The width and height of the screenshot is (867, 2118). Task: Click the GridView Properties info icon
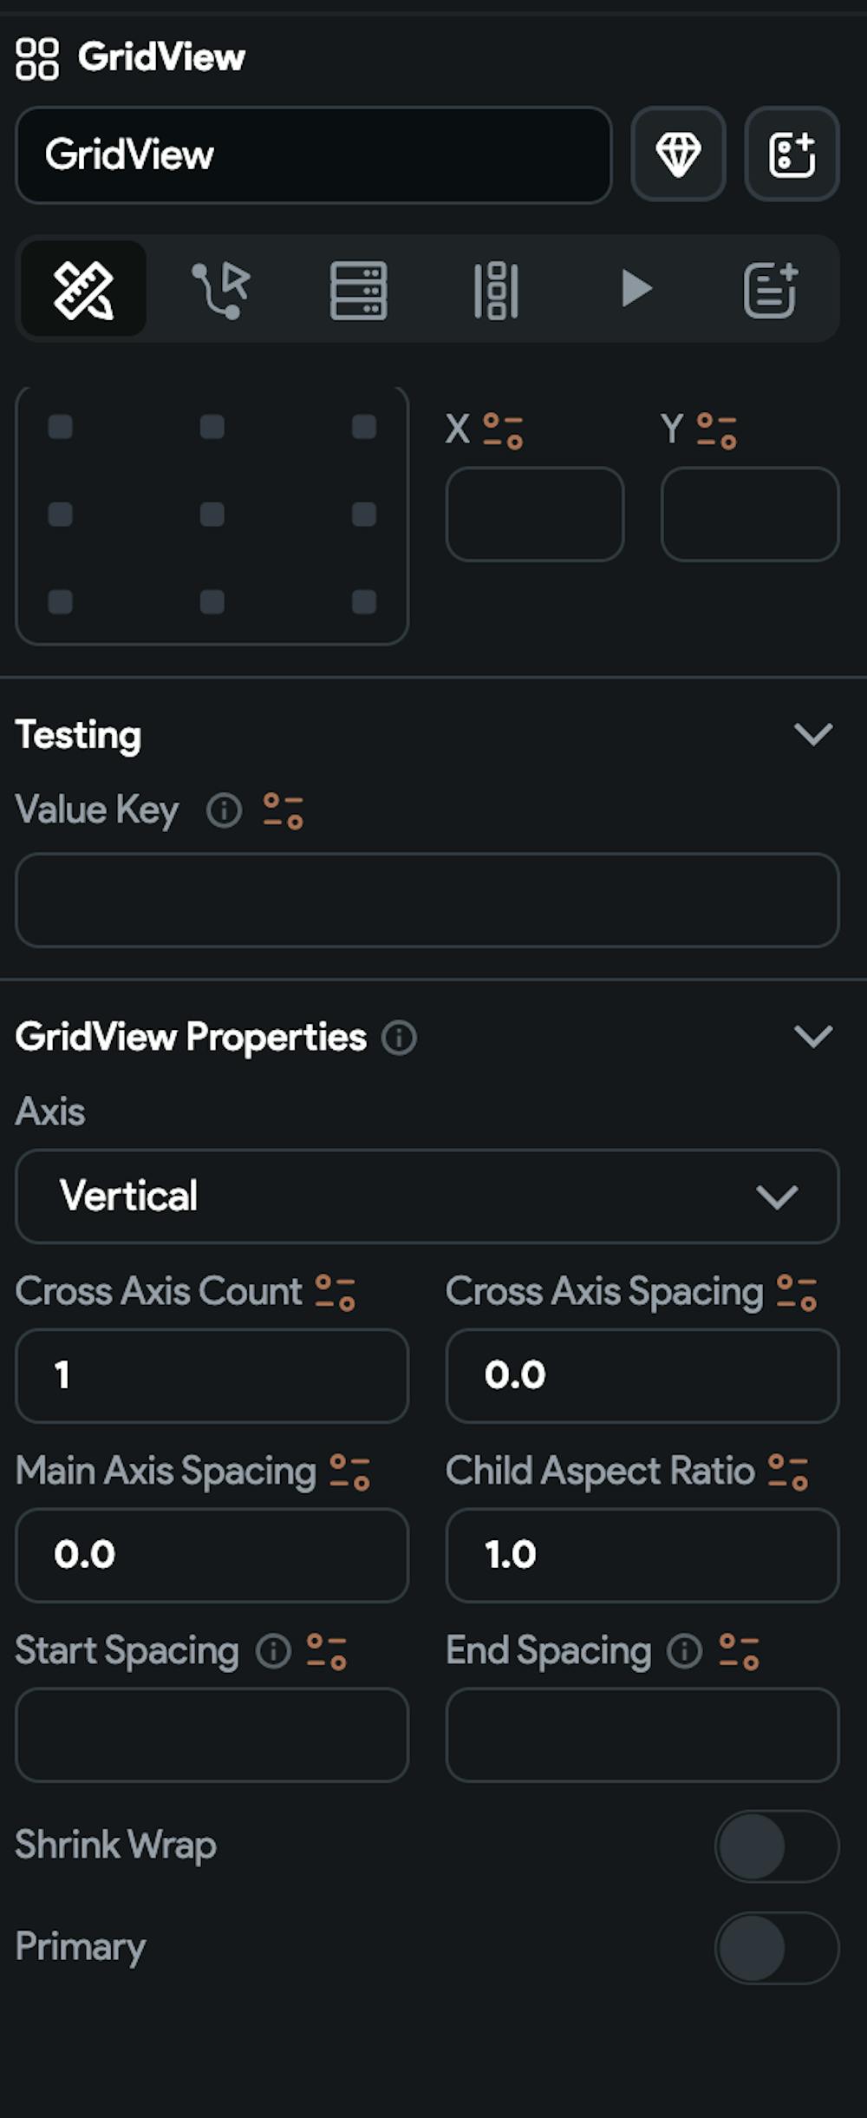pos(399,1038)
